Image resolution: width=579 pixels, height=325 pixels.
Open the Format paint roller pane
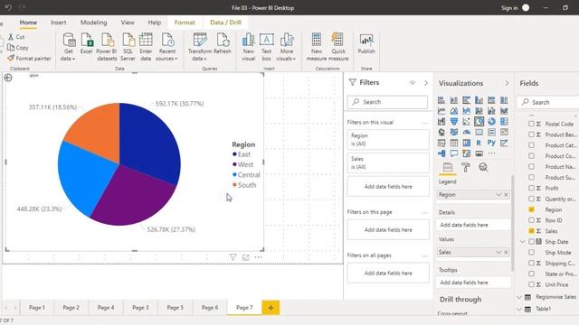pyautogui.click(x=466, y=168)
